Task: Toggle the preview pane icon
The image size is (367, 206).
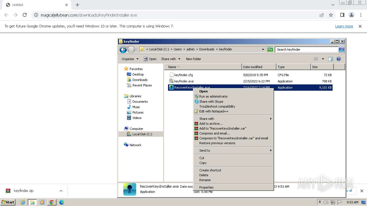Action: click(x=330, y=59)
